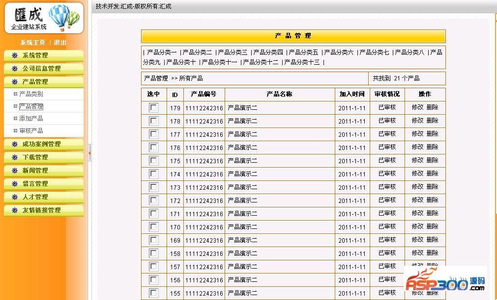Screen dimensions: 497x300
Task: Click the gear icon next to 下载管理
Action: click(15, 157)
